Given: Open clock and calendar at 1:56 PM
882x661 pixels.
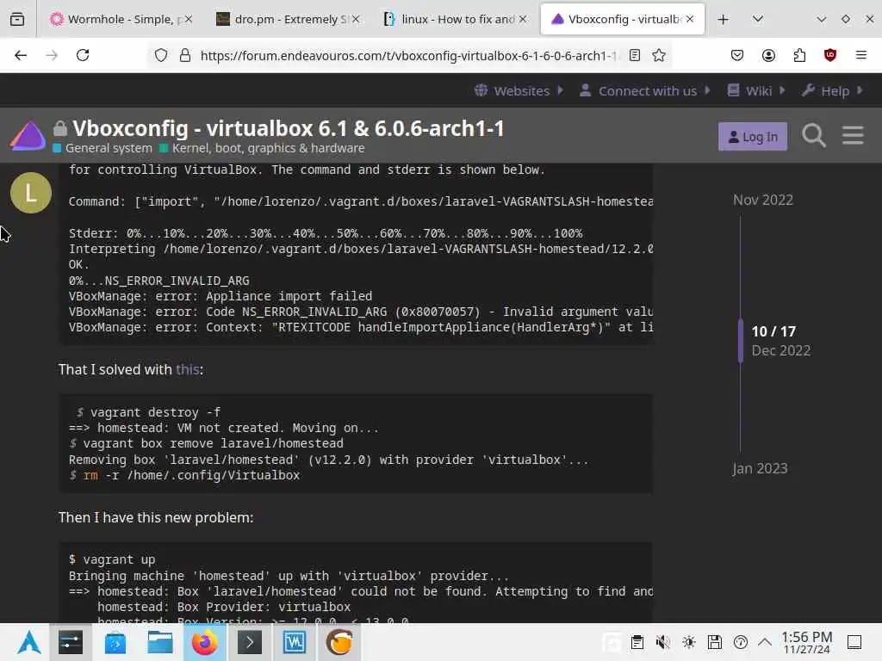Looking at the screenshot, I should point(806,642).
